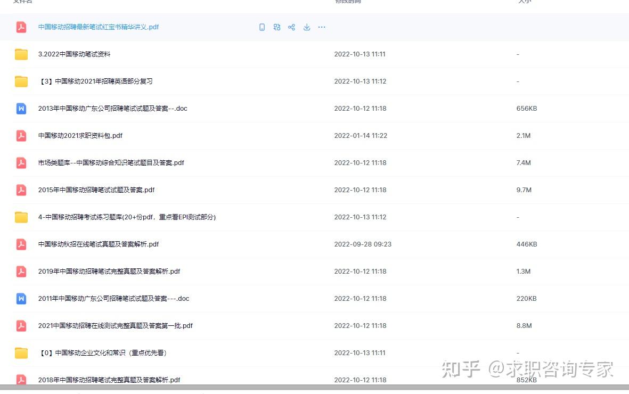Click the convert icon on the highlighted PDF row
629x394 pixels.
(x=277, y=27)
